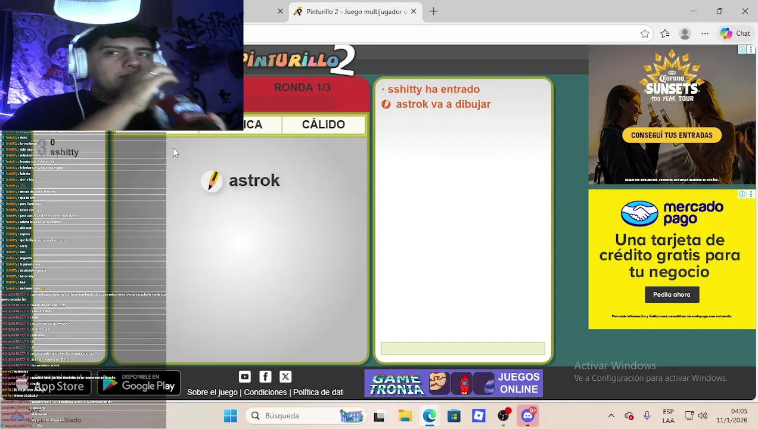Open the Windows Start menu
The image size is (758, 429).
pos(230,416)
